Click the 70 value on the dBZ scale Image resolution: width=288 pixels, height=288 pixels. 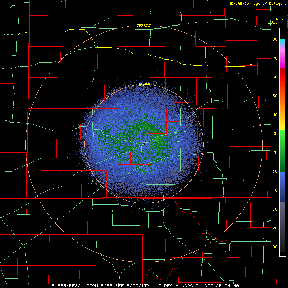tap(275, 58)
